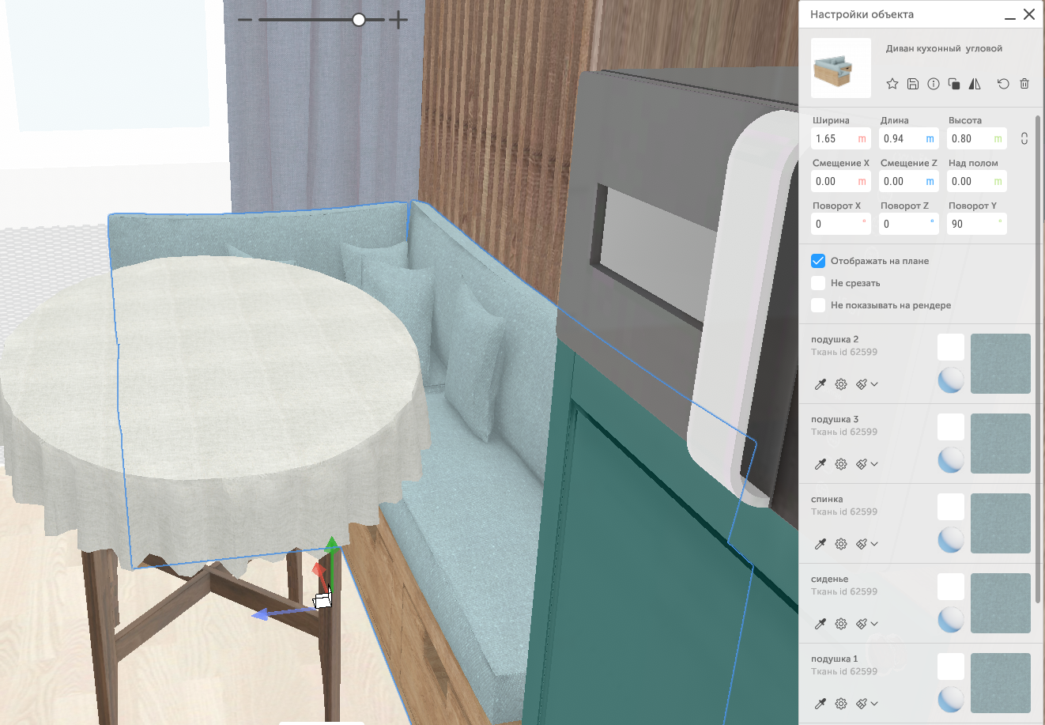Open the white color swatch for подушка 2
The width and height of the screenshot is (1045, 725).
click(x=951, y=347)
